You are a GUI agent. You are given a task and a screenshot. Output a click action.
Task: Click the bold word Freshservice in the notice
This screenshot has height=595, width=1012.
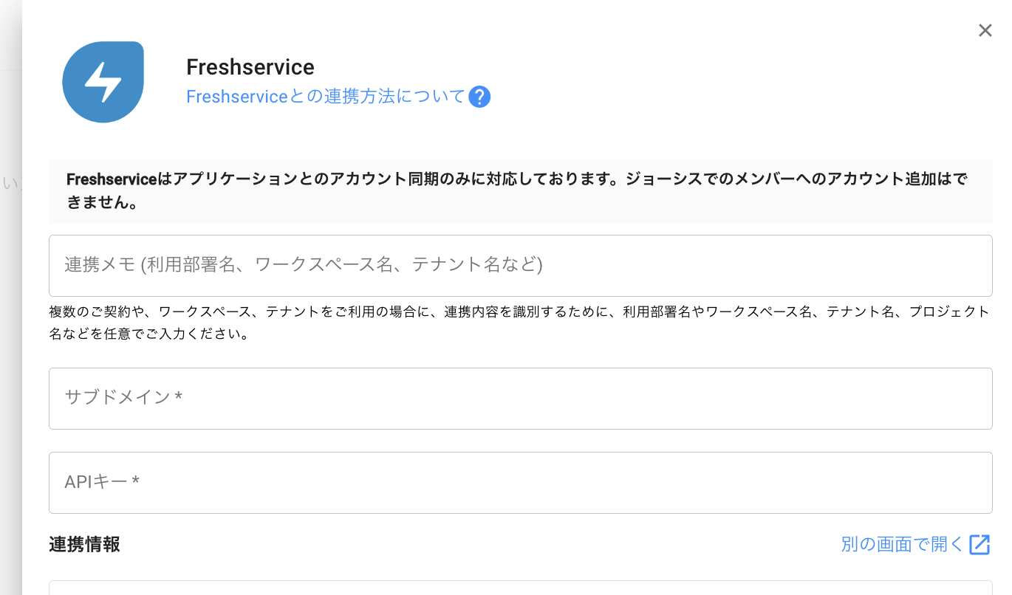pyautogui.click(x=112, y=179)
